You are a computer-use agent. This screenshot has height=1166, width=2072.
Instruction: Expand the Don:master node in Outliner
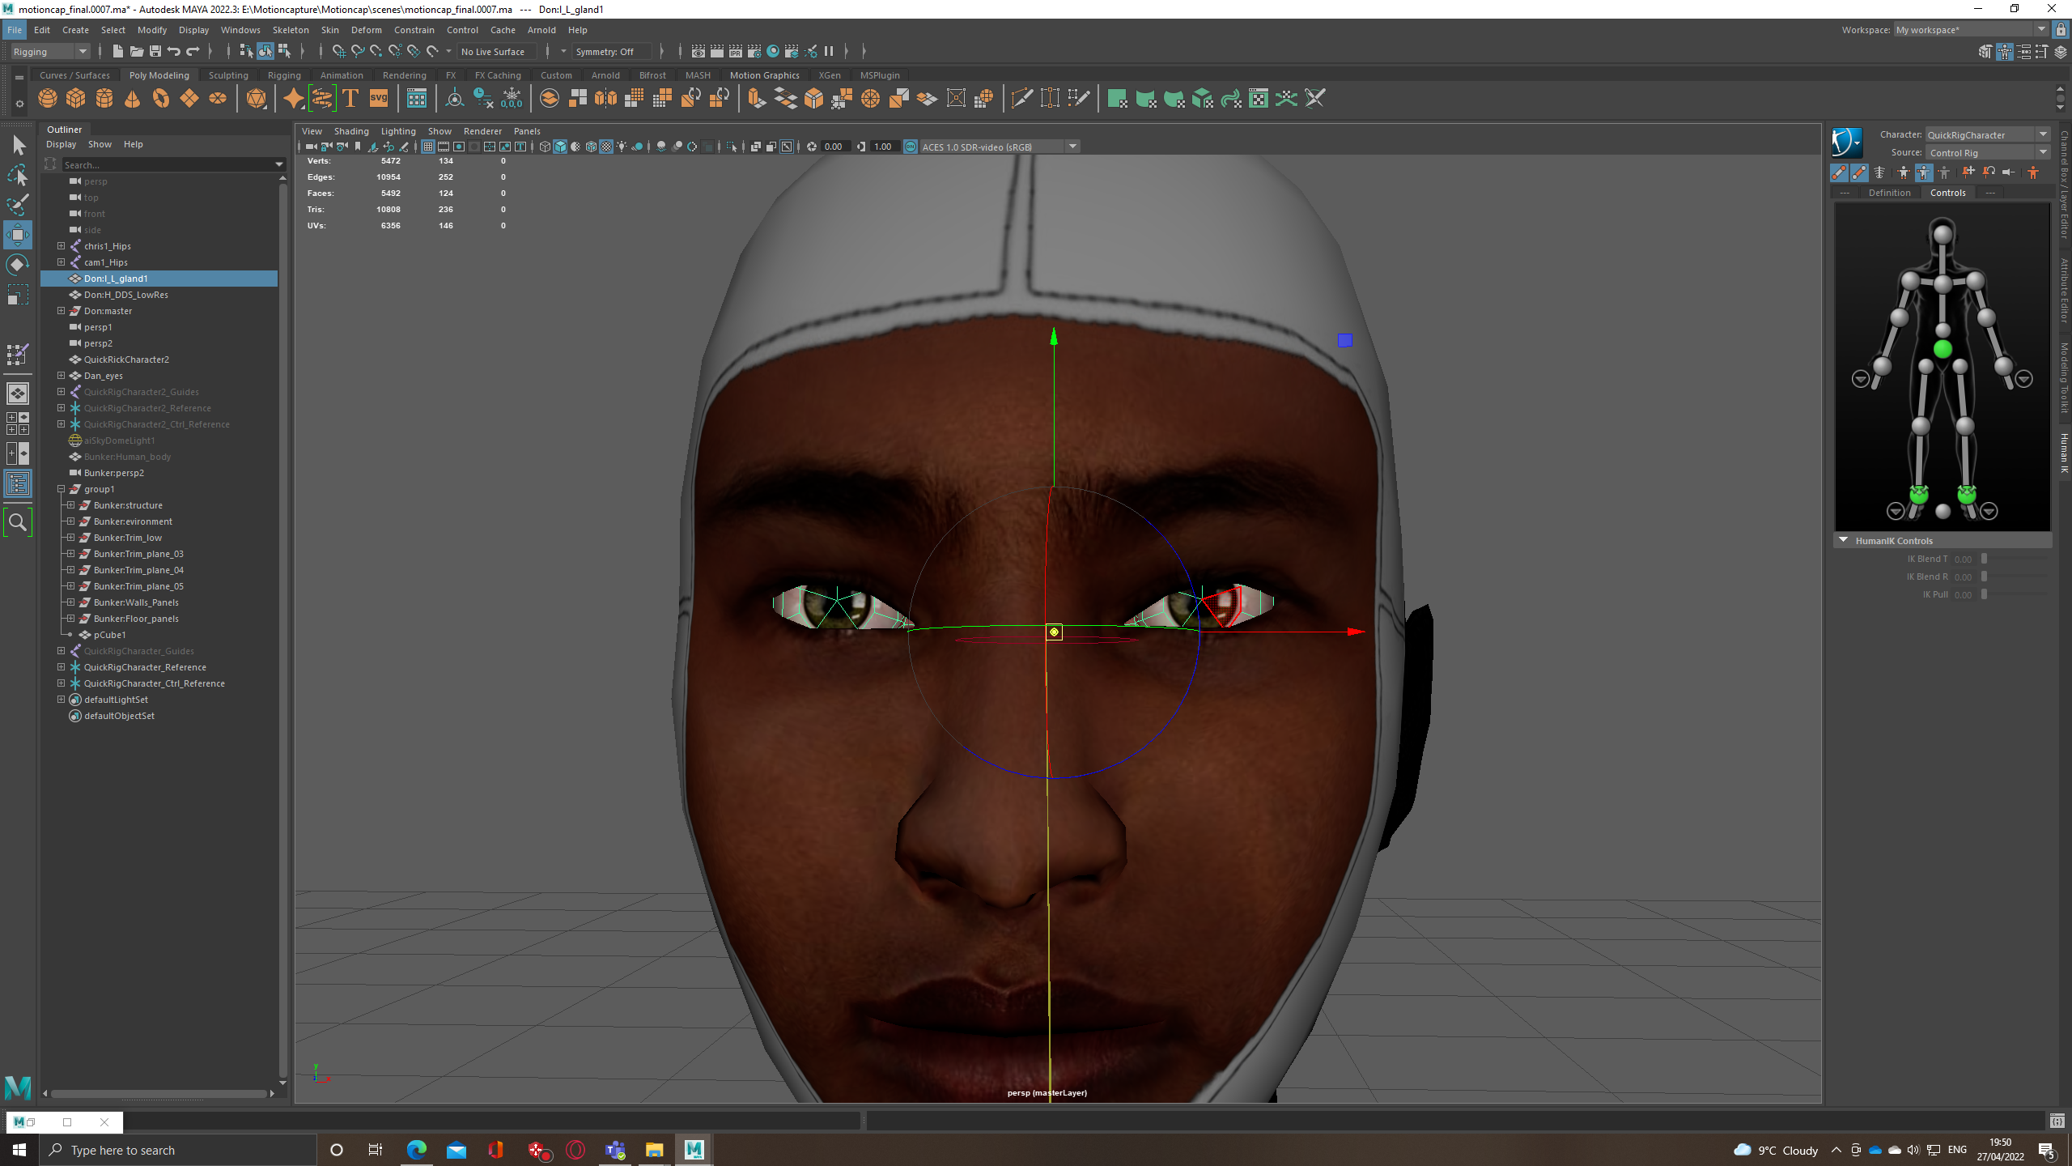pyautogui.click(x=61, y=311)
